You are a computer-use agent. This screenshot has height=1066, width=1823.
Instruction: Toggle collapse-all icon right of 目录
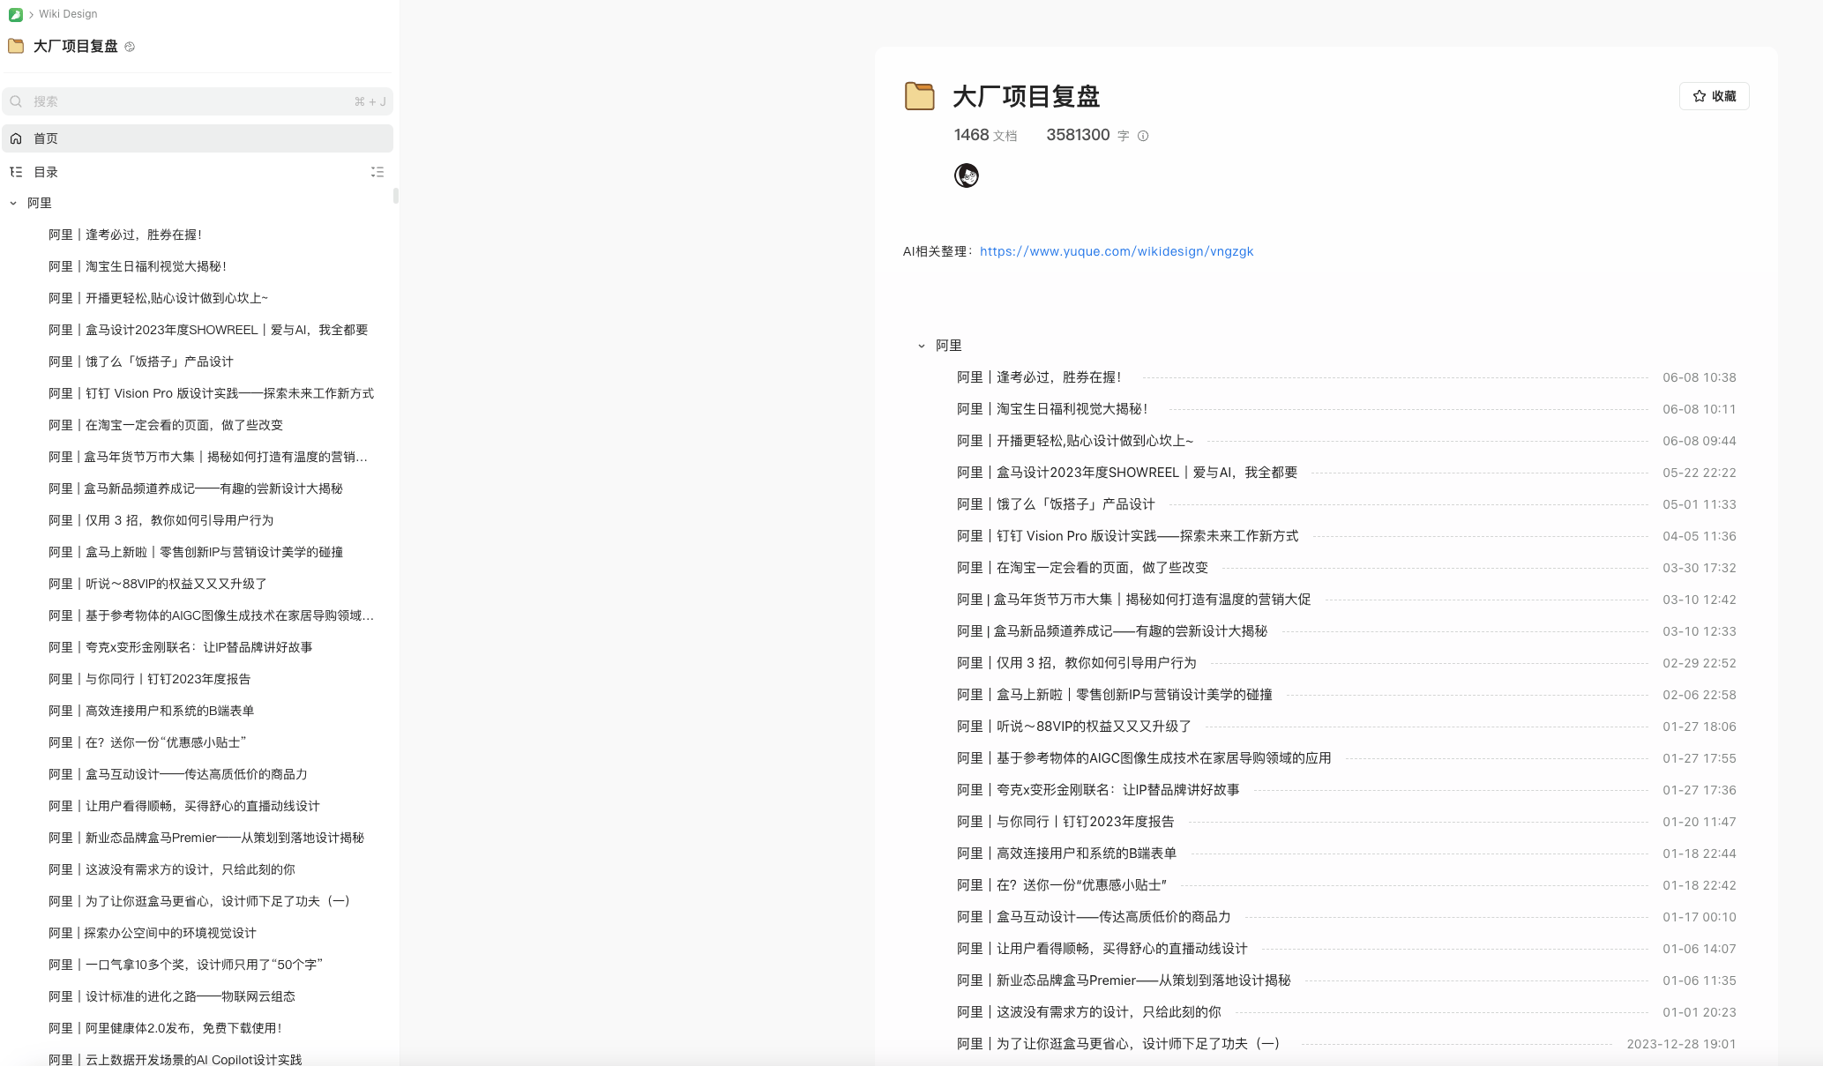[377, 172]
